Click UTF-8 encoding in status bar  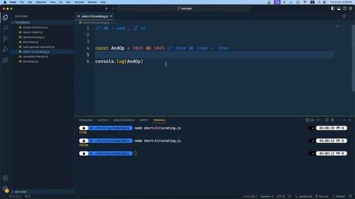point(280,197)
